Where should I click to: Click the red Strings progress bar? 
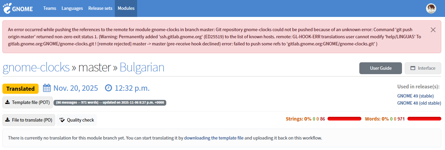tap(344, 119)
